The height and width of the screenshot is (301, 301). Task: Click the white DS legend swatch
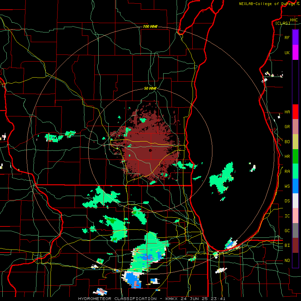click(x=295, y=201)
